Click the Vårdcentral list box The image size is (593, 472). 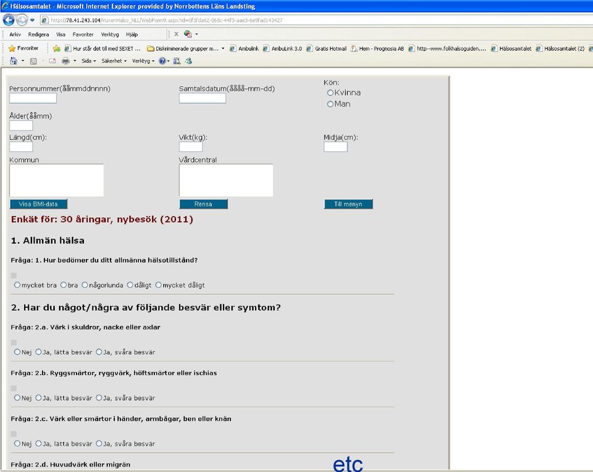point(226,180)
